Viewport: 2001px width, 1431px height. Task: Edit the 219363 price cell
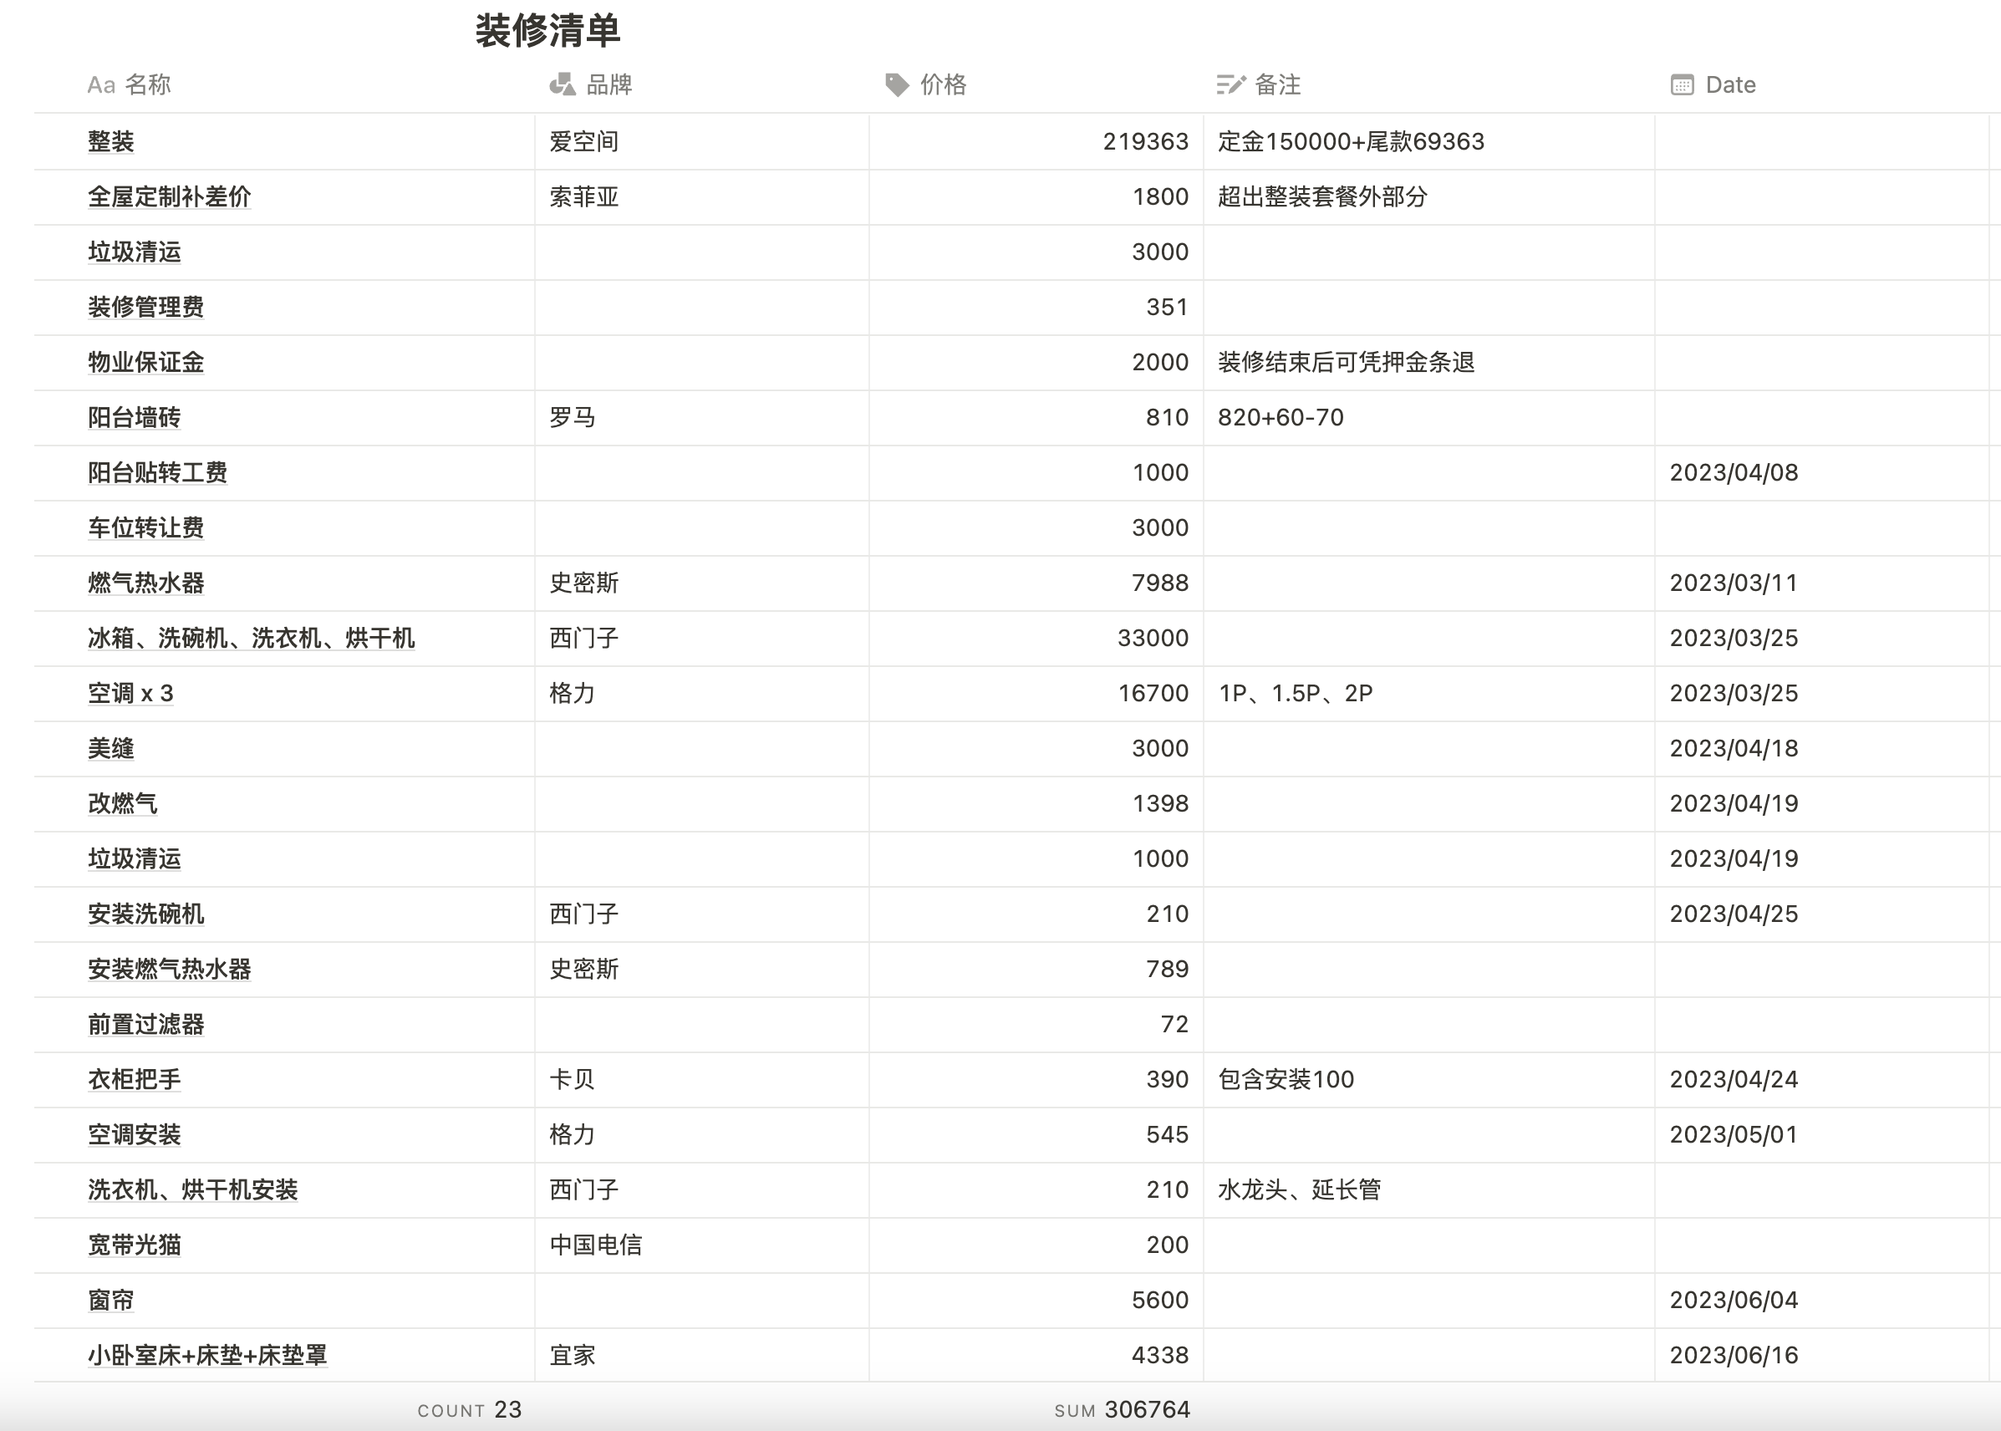tap(1144, 142)
